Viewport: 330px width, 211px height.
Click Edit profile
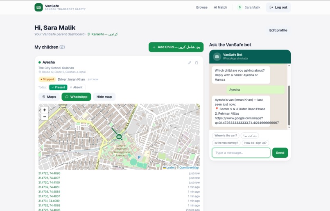click(278, 30)
